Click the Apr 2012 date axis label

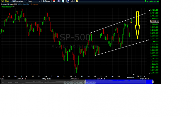click(x=21, y=79)
